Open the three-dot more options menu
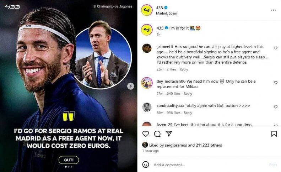The height and width of the screenshot is (172, 281). point(273,10)
